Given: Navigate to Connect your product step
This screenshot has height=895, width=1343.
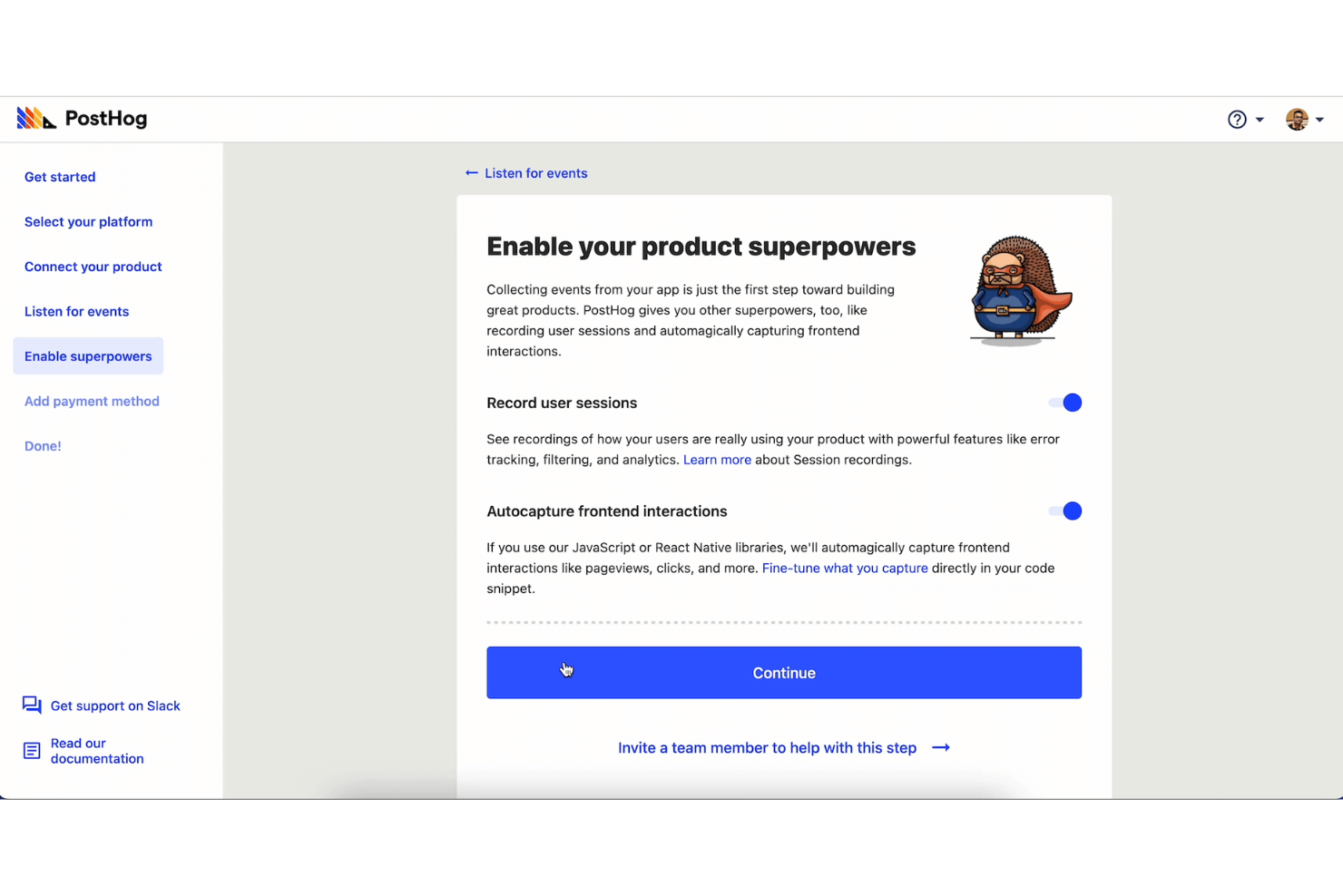Looking at the screenshot, I should tap(93, 267).
